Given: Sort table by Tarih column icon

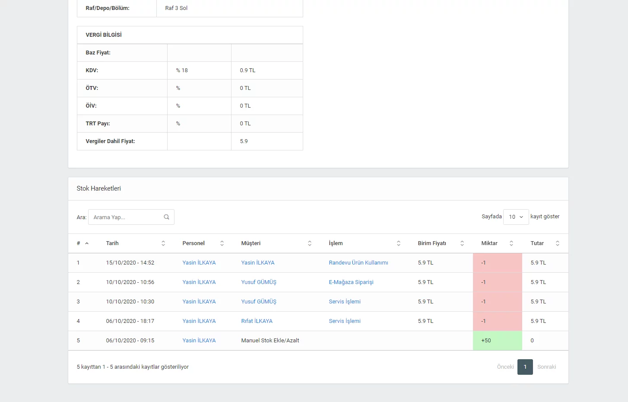Looking at the screenshot, I should 163,243.
